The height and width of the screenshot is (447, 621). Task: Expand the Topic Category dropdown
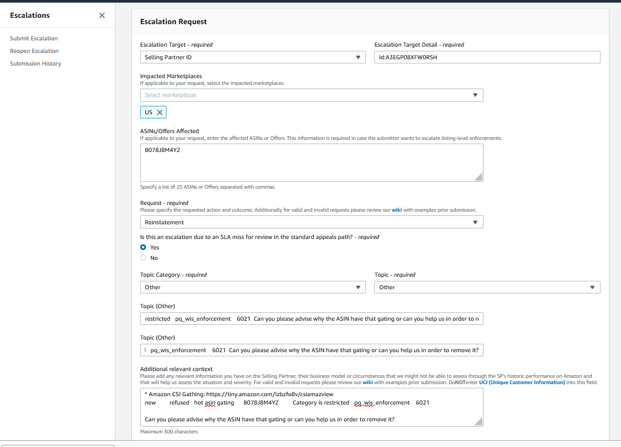(x=252, y=287)
